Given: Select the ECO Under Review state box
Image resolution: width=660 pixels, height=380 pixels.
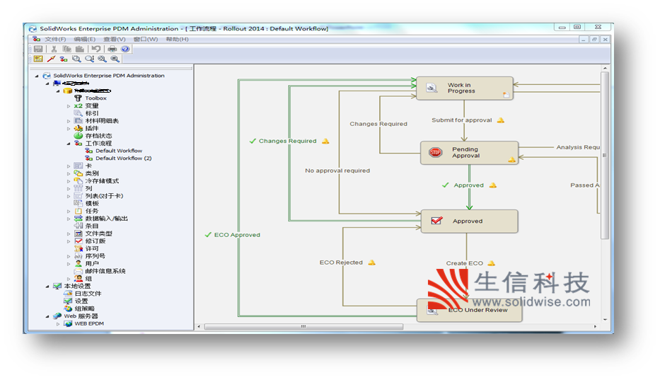Looking at the screenshot, I should coord(469,311).
